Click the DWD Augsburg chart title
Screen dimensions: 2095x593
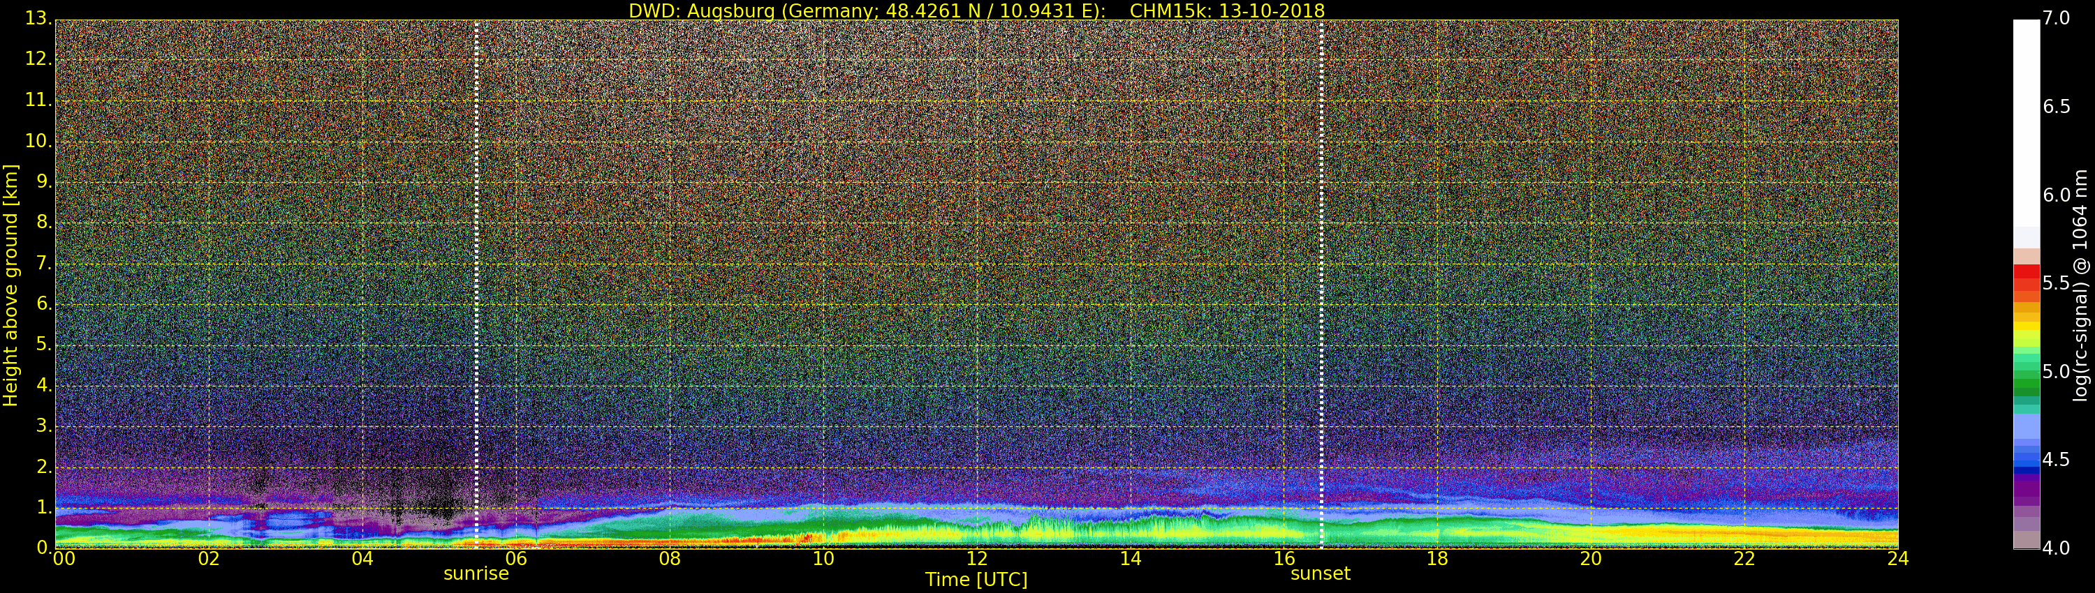(x=976, y=10)
